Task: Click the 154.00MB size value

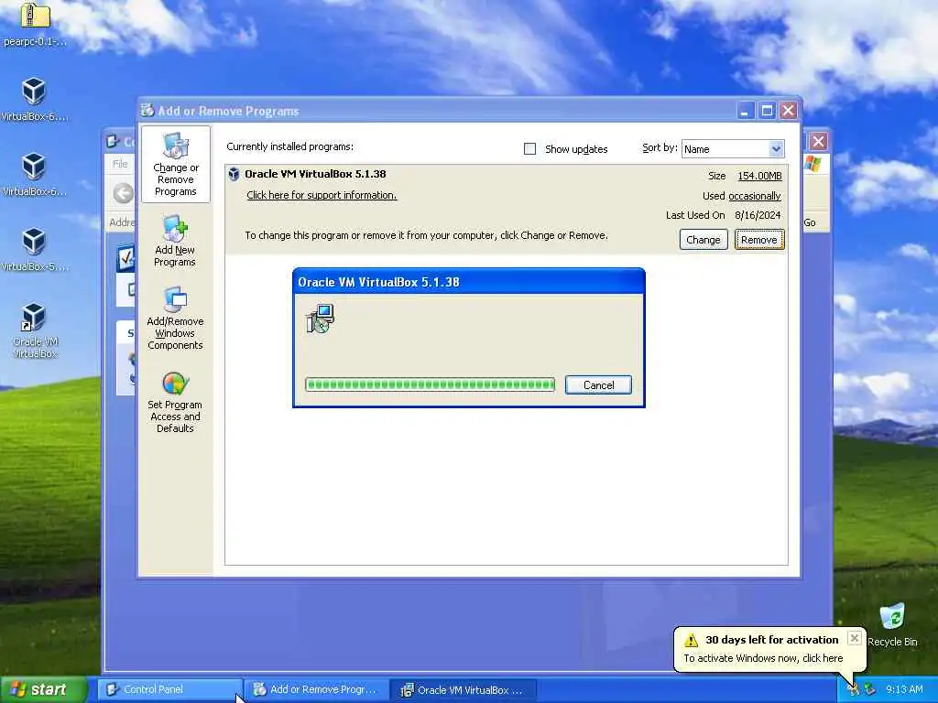Action: pos(759,176)
